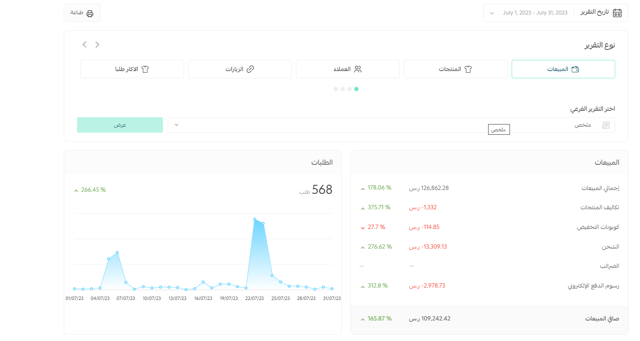Image resolution: width=640 pixels, height=341 pixels.
Task: Switch to the المنتجات report tab
Action: tap(455, 69)
